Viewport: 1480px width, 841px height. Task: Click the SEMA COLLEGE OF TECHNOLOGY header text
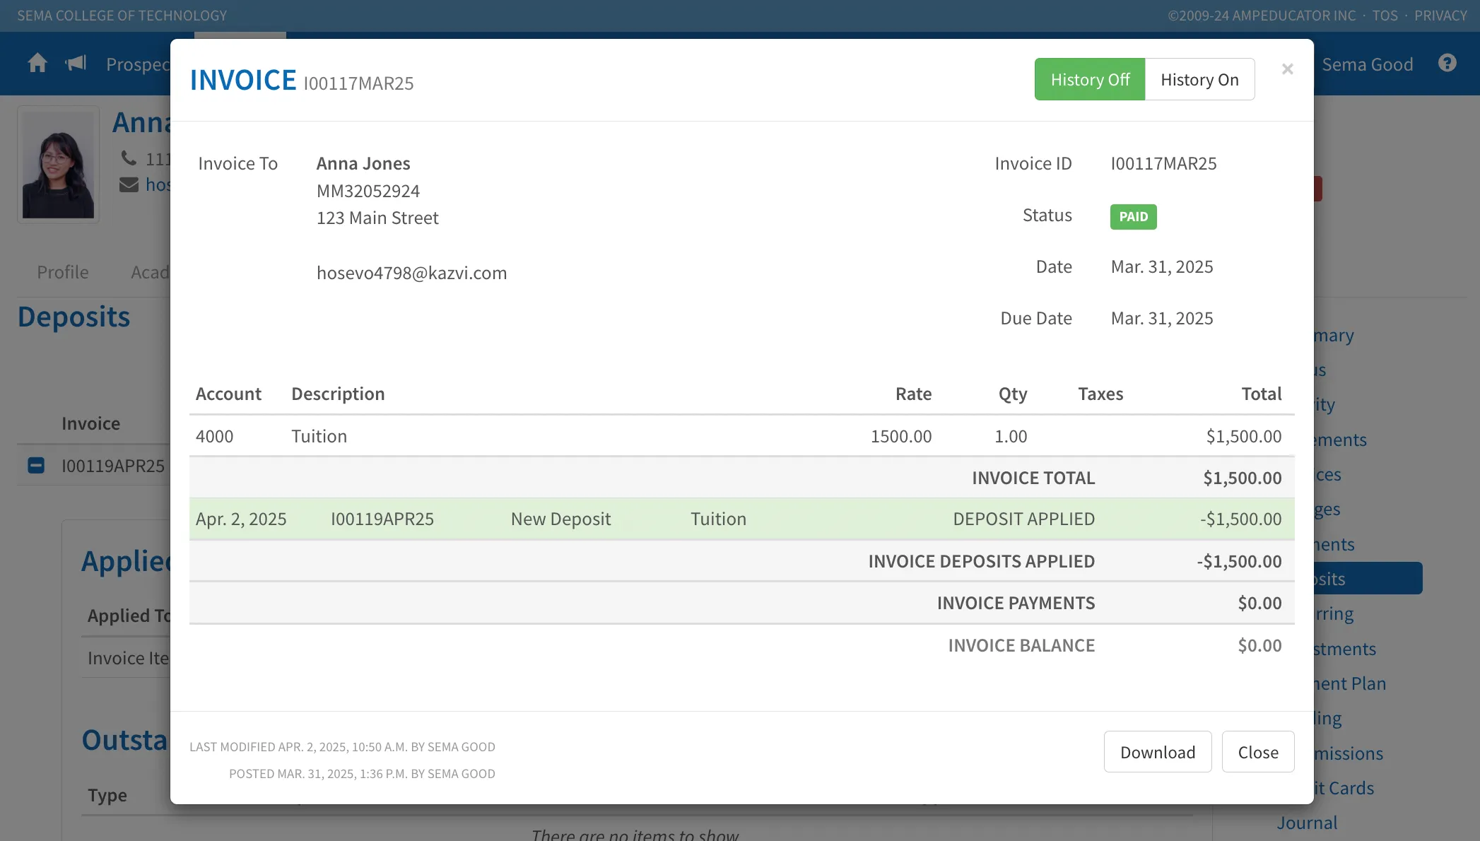[x=122, y=16]
